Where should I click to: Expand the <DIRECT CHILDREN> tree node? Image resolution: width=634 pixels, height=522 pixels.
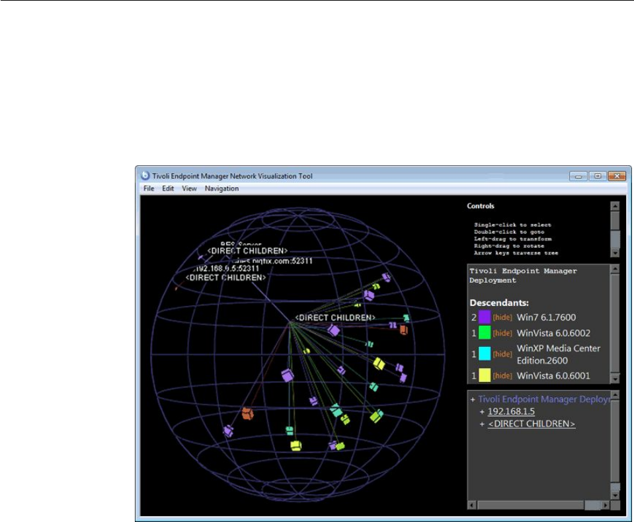[482, 424]
